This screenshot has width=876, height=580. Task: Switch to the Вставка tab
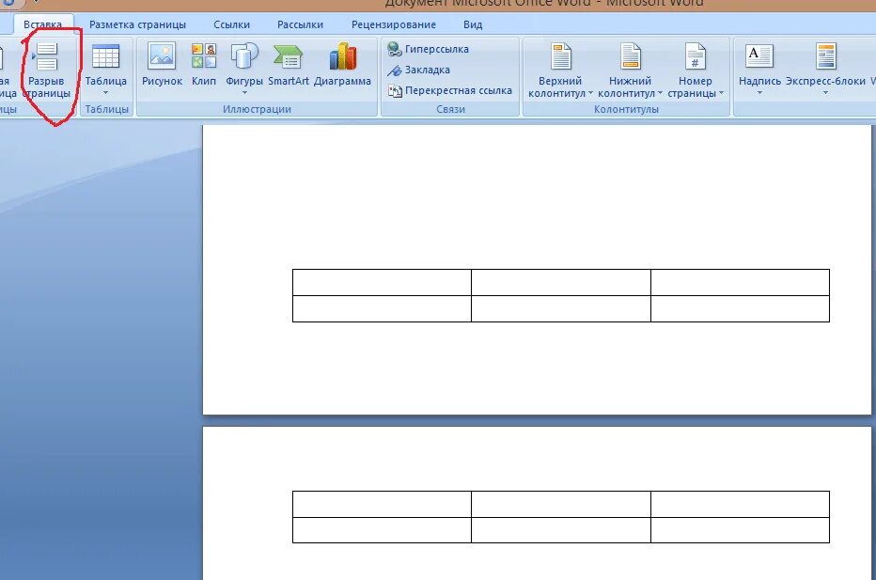point(42,24)
